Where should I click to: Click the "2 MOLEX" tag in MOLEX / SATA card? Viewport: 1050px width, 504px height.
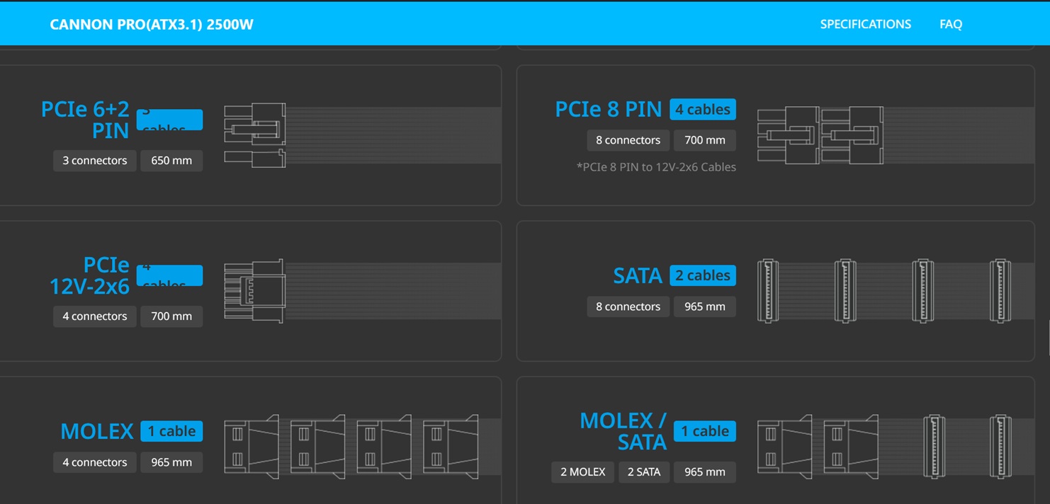click(x=582, y=472)
